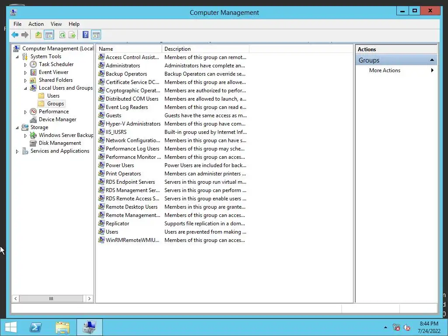Expand the Services and Applications node

point(17,151)
